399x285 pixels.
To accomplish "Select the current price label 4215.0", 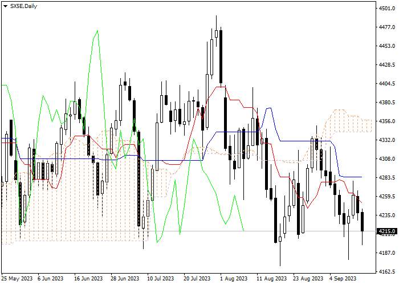I will pos(387,231).
